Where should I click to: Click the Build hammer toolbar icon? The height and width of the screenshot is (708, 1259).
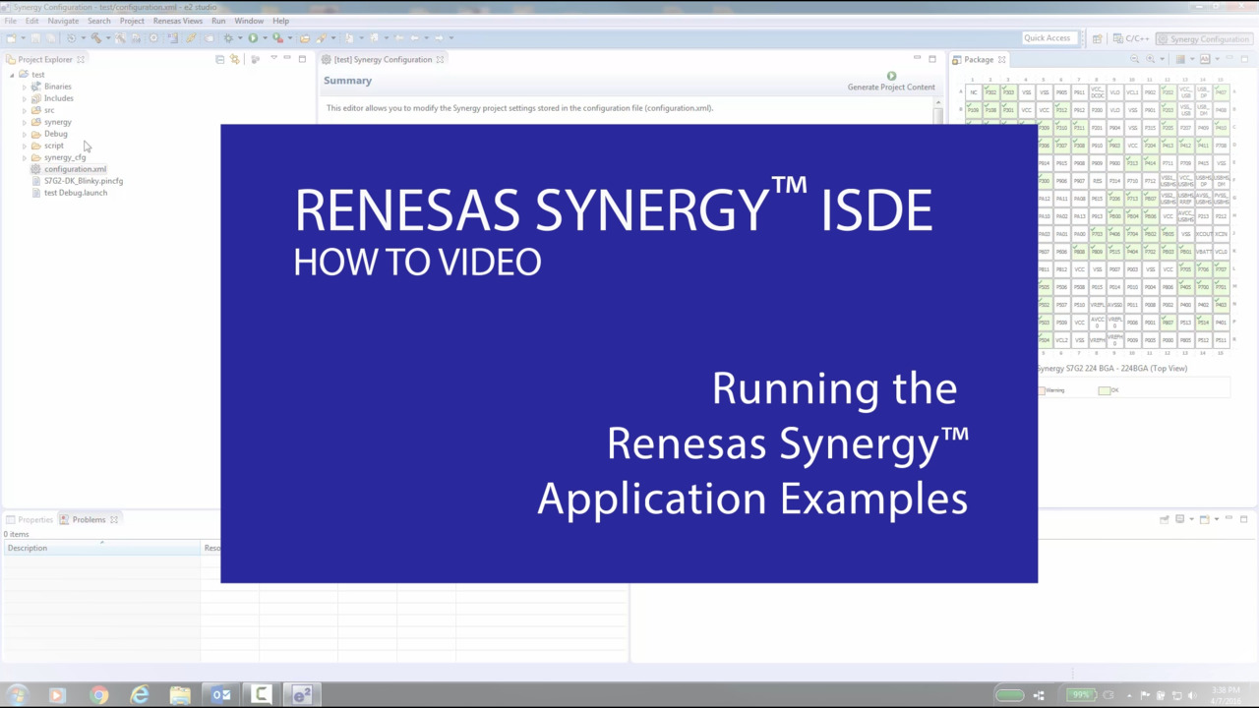[95, 38]
